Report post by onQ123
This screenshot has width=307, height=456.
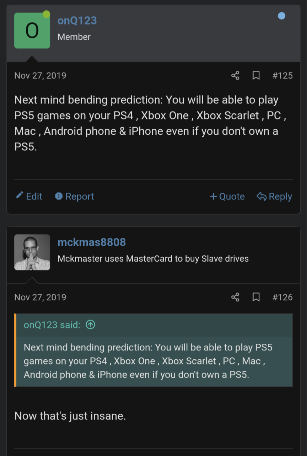75,196
